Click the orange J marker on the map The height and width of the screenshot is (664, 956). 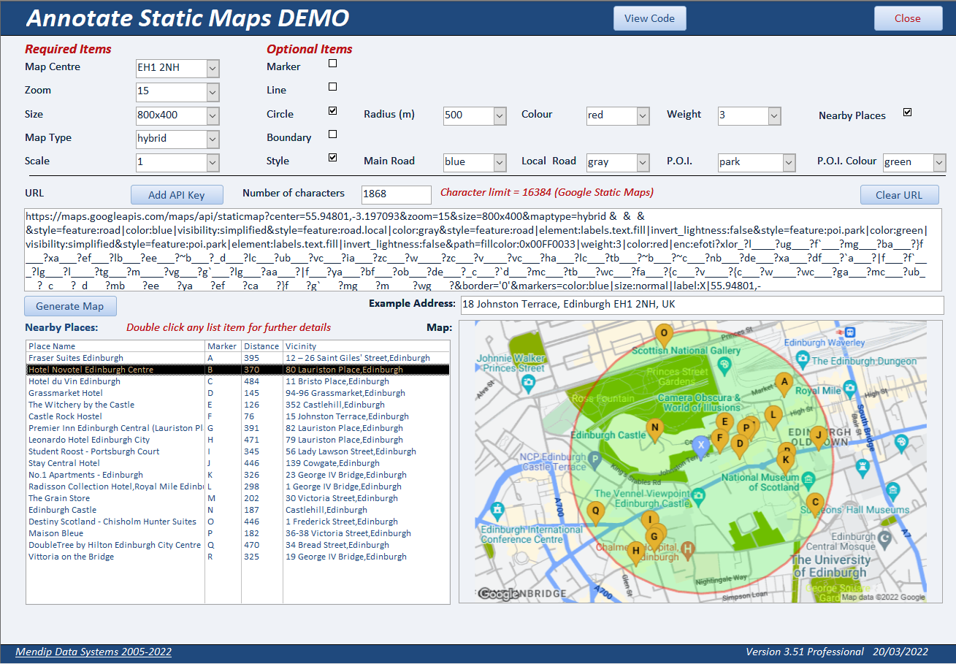click(819, 438)
